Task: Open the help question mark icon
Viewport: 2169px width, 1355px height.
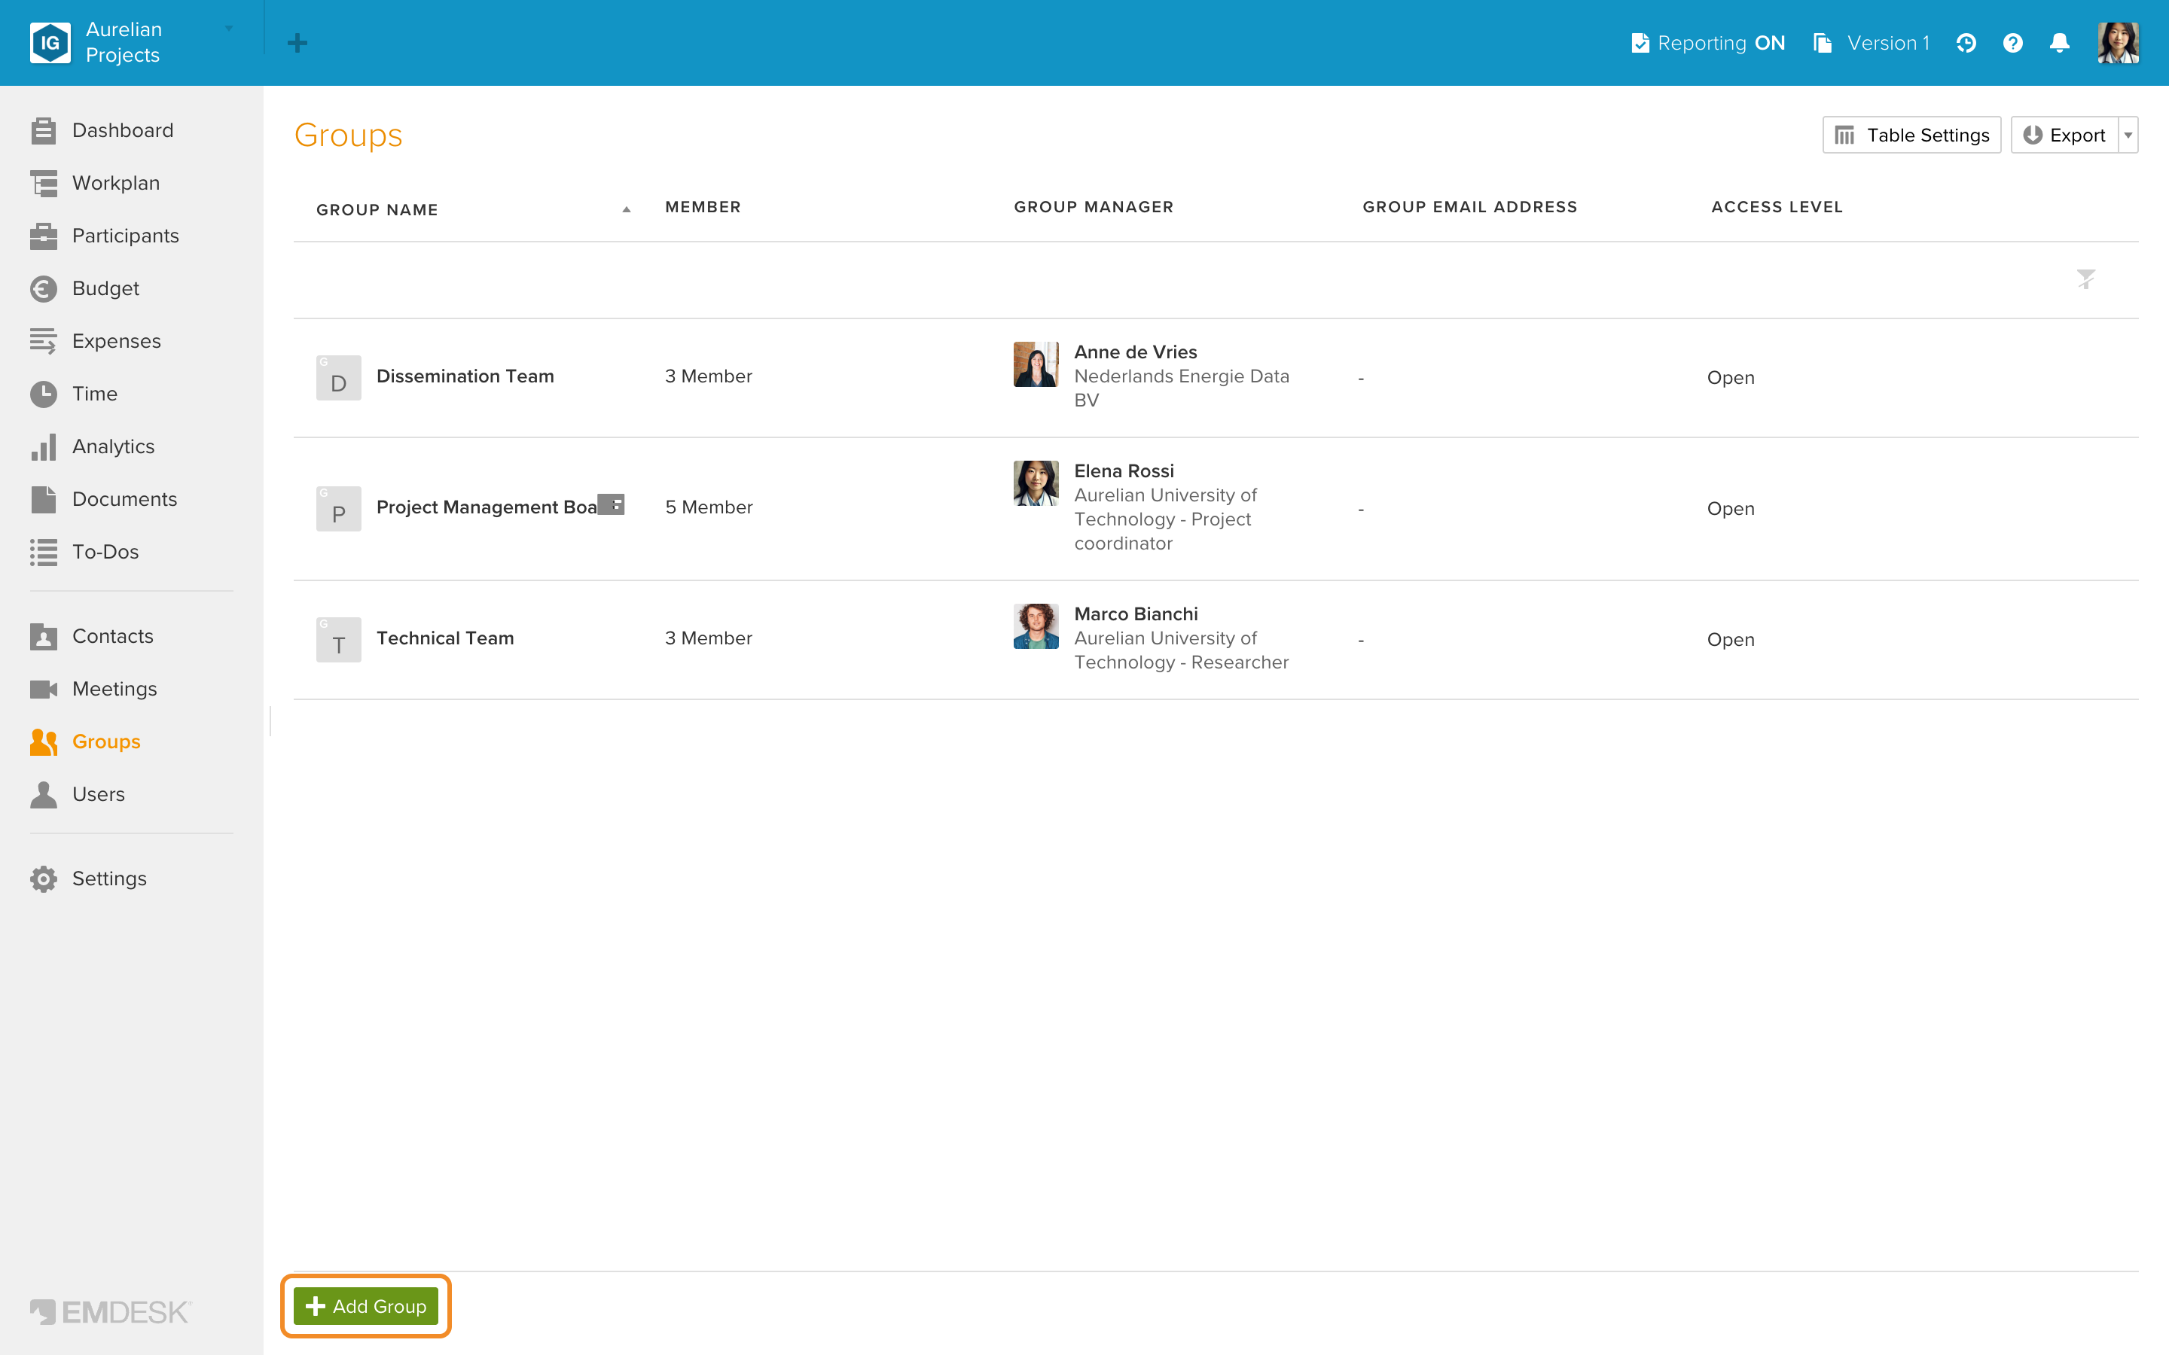Action: click(x=2012, y=43)
